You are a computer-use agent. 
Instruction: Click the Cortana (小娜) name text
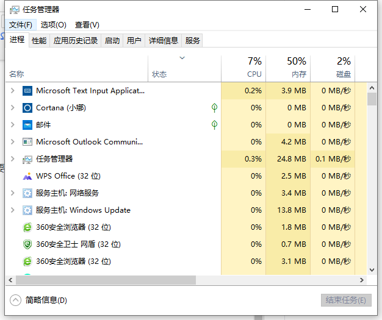point(61,108)
